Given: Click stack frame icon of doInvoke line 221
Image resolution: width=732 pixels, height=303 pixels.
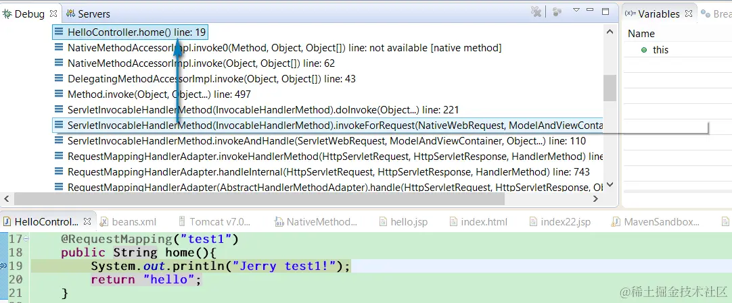Looking at the screenshot, I should click(x=59, y=110).
